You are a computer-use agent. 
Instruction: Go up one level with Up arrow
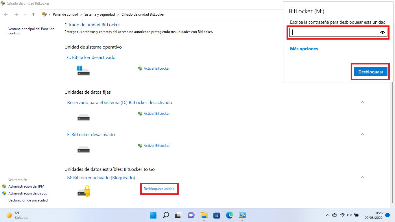pyautogui.click(x=33, y=14)
